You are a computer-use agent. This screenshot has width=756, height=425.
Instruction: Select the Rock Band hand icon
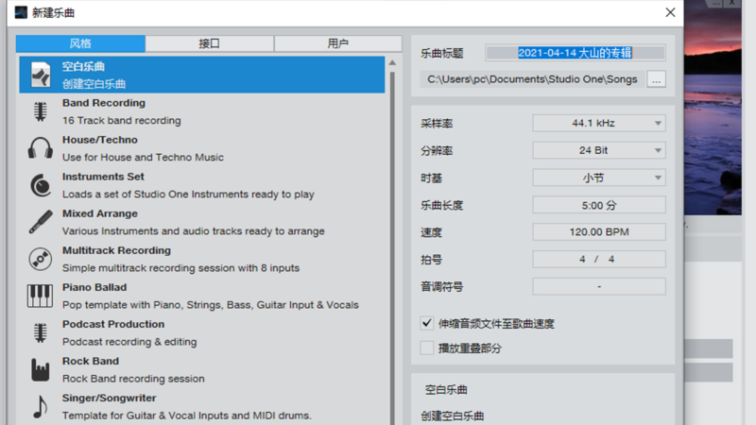(40, 369)
